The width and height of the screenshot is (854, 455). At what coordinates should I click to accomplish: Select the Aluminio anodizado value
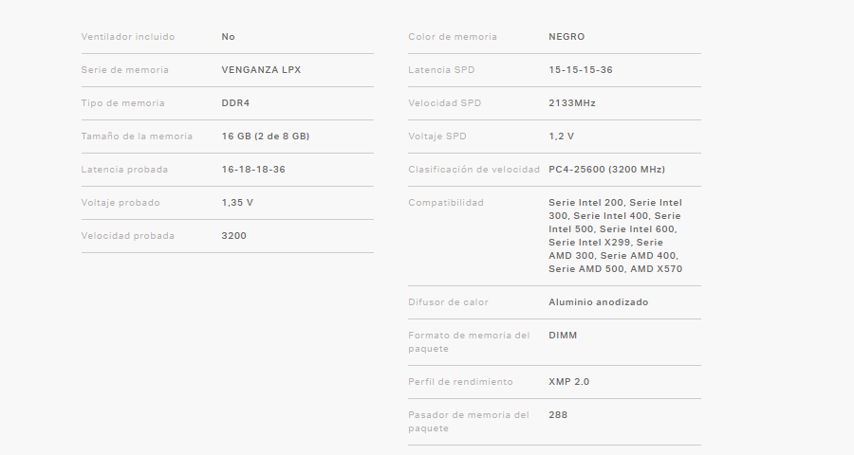pyautogui.click(x=599, y=302)
